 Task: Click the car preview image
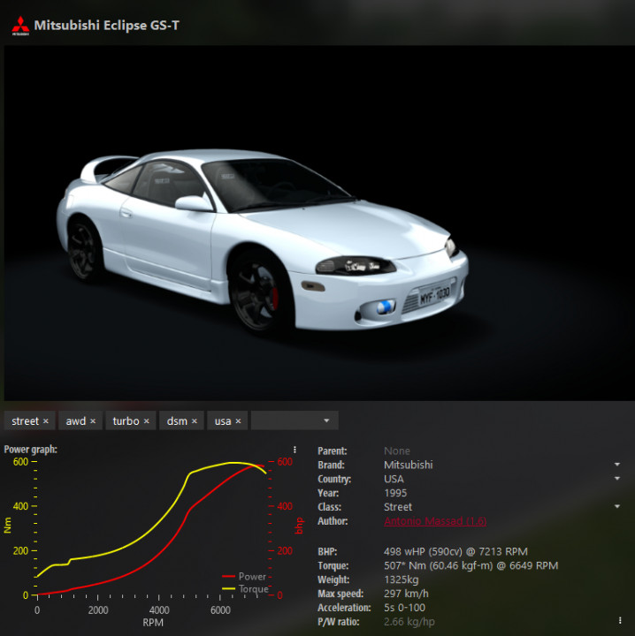319,223
